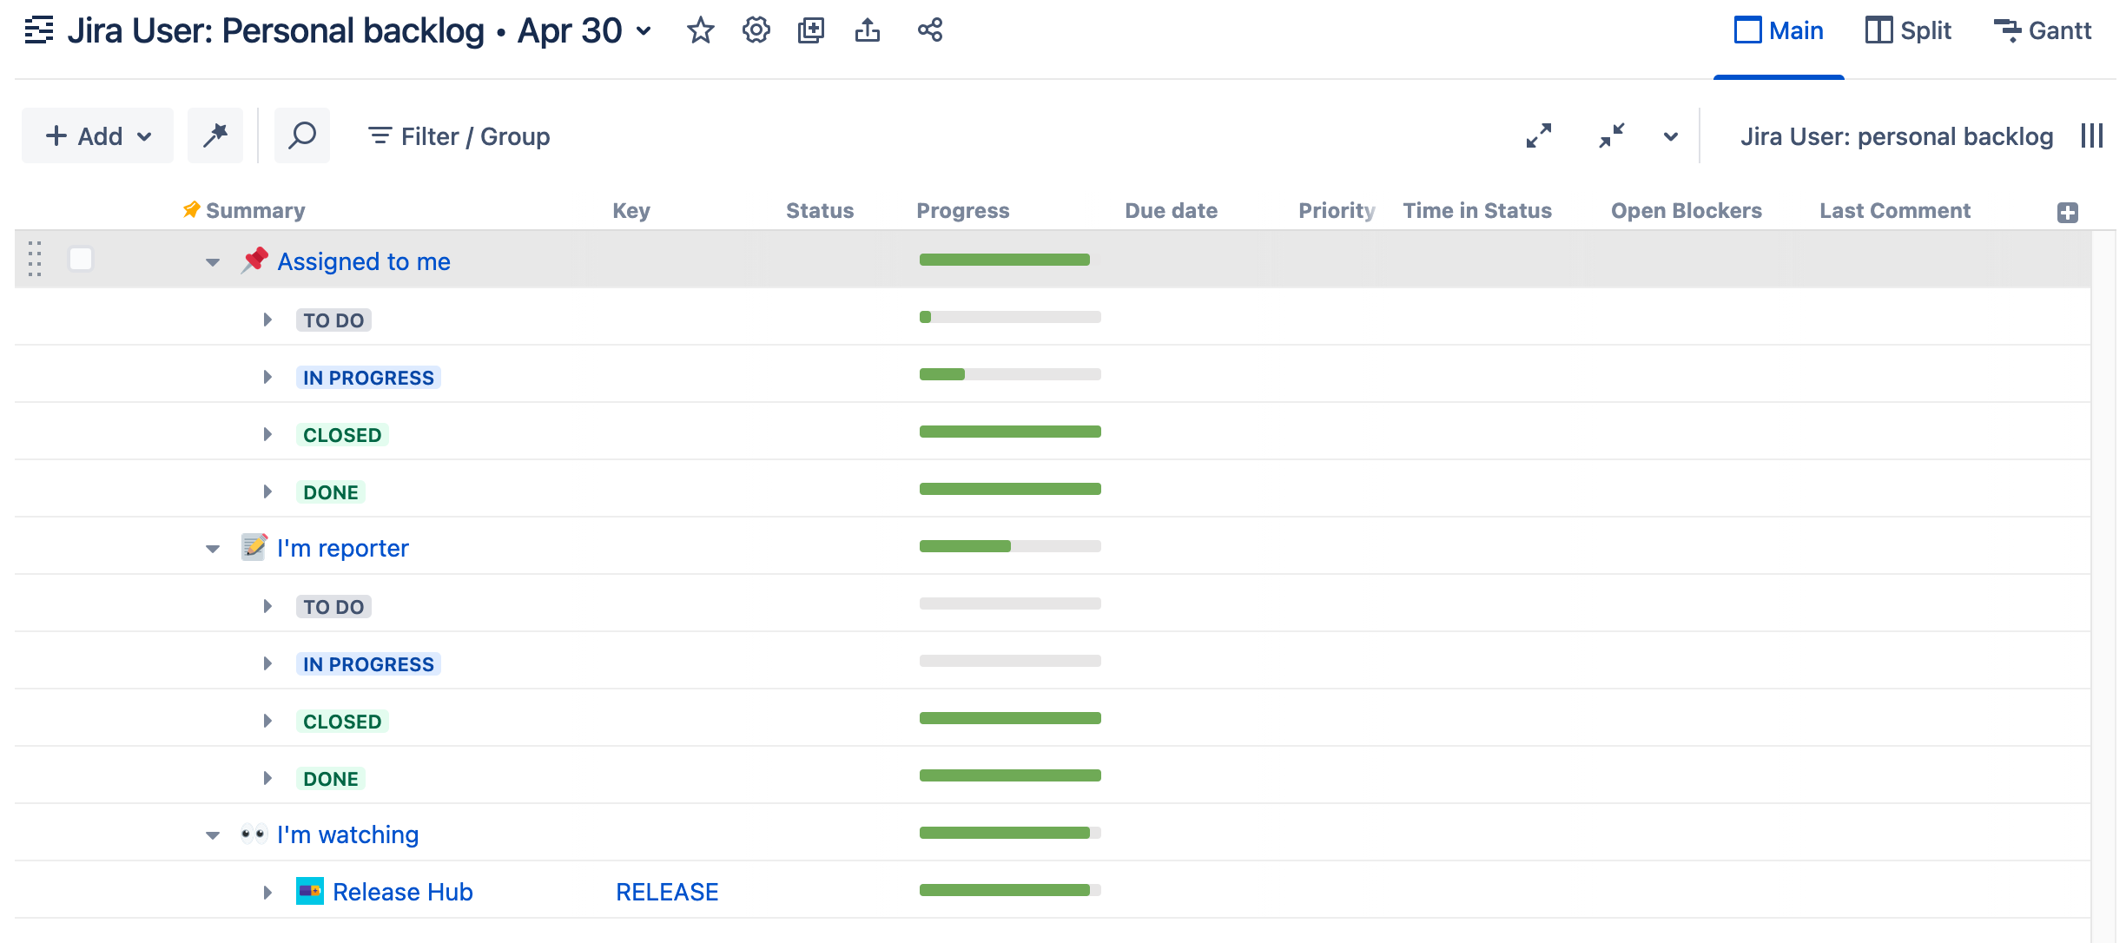Viewport: 2126px width, 943px height.
Task: Click the Assigned to me progress bar
Action: 1010,260
